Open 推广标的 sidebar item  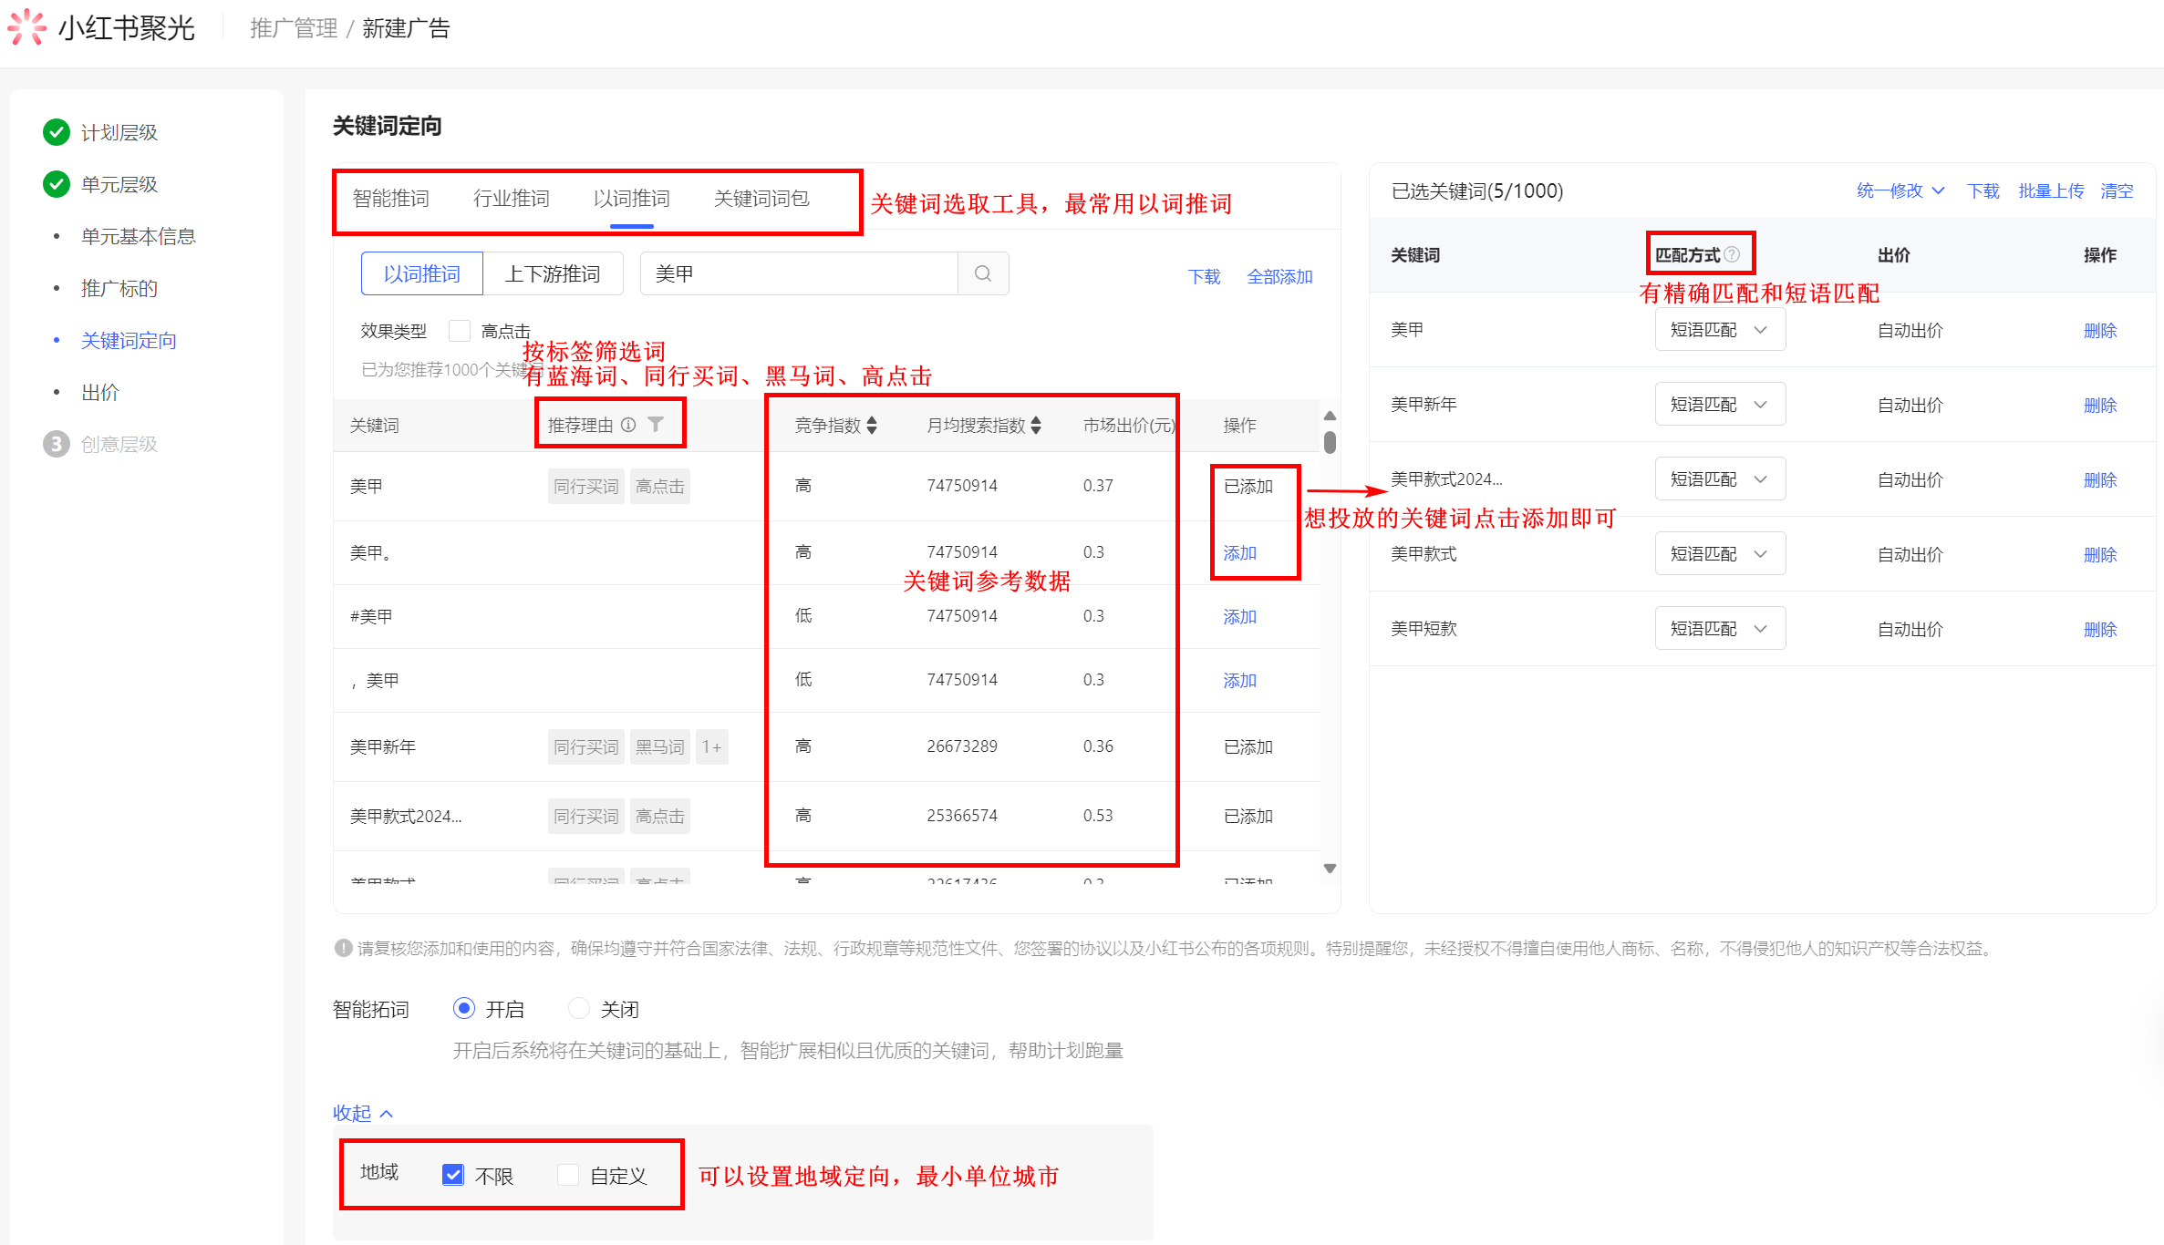[x=119, y=289]
